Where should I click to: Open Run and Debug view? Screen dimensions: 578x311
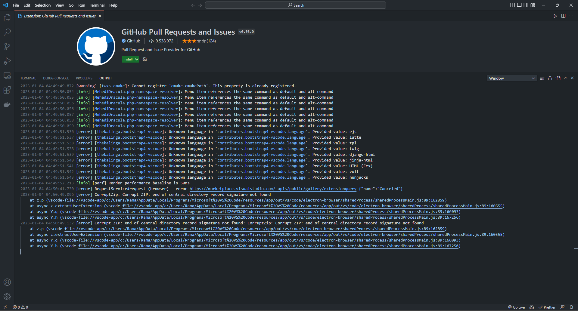(x=7, y=61)
